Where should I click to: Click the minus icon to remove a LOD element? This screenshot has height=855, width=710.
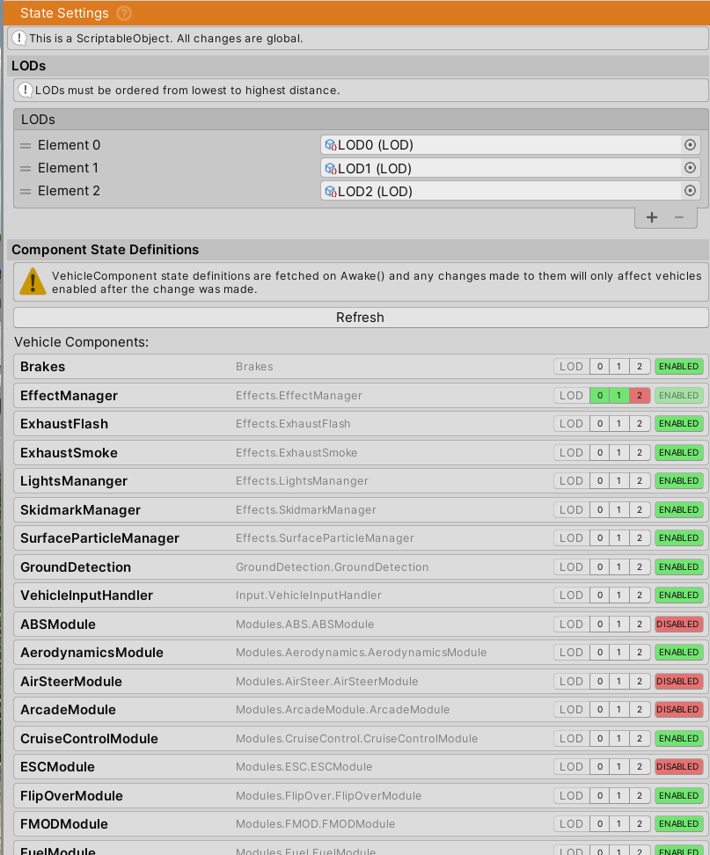coord(676,216)
